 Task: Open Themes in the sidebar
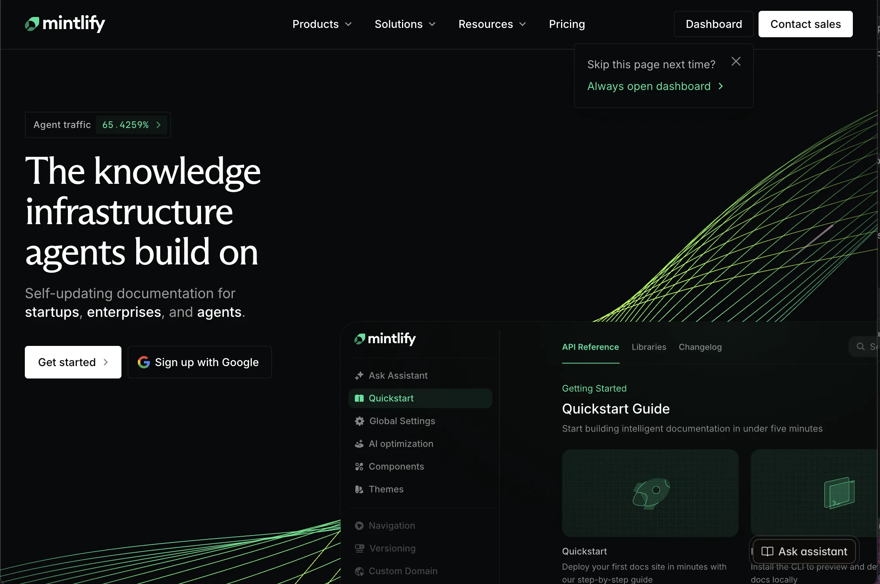click(420, 489)
